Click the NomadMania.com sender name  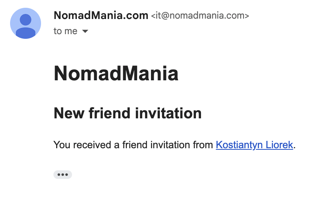[x=101, y=16]
